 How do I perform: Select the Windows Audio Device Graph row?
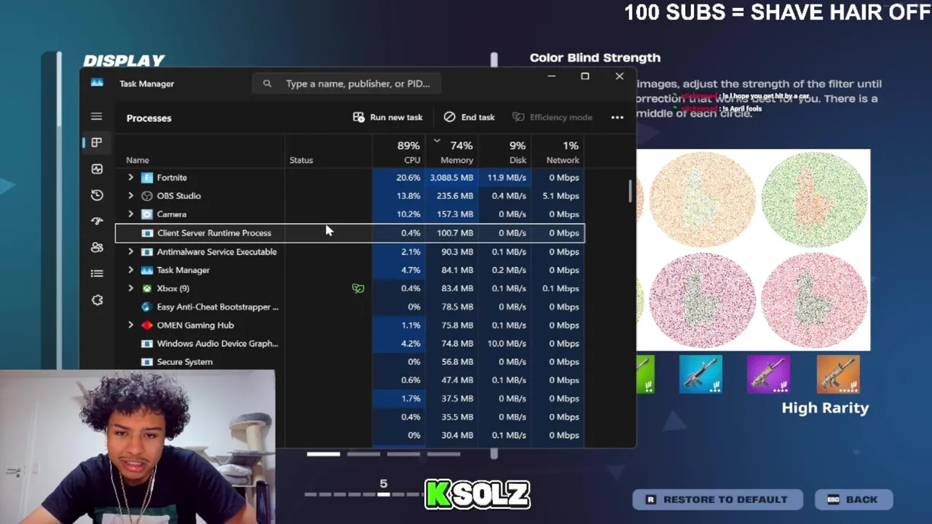349,344
